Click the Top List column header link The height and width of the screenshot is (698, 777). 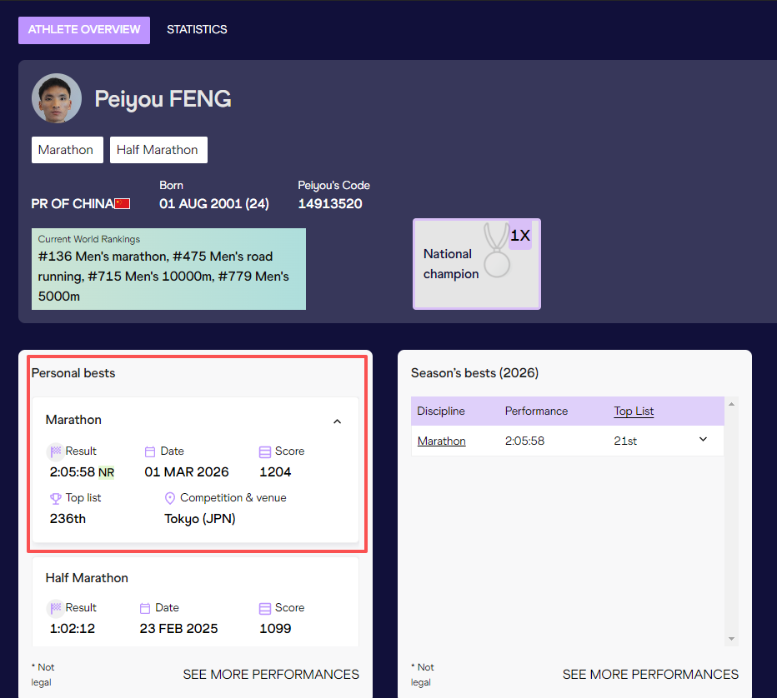tap(634, 411)
